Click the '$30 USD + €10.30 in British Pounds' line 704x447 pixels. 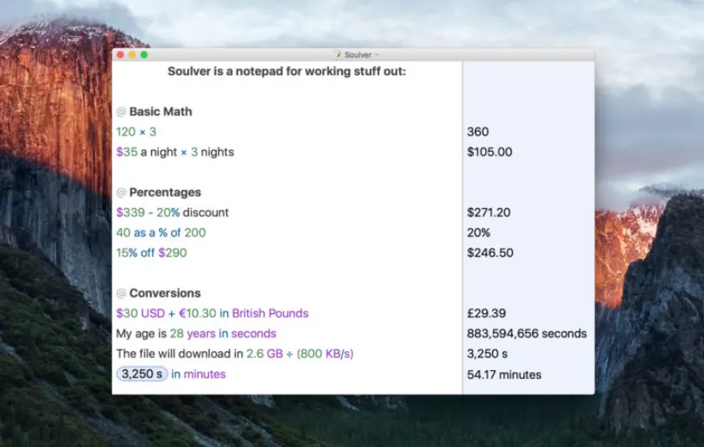click(212, 313)
